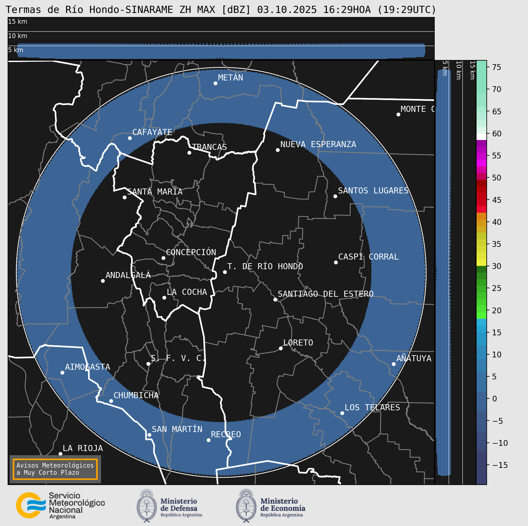528x526 pixels.
Task: Pick the yellow 30 dBZ colorbar swatch
Action: pos(481,262)
